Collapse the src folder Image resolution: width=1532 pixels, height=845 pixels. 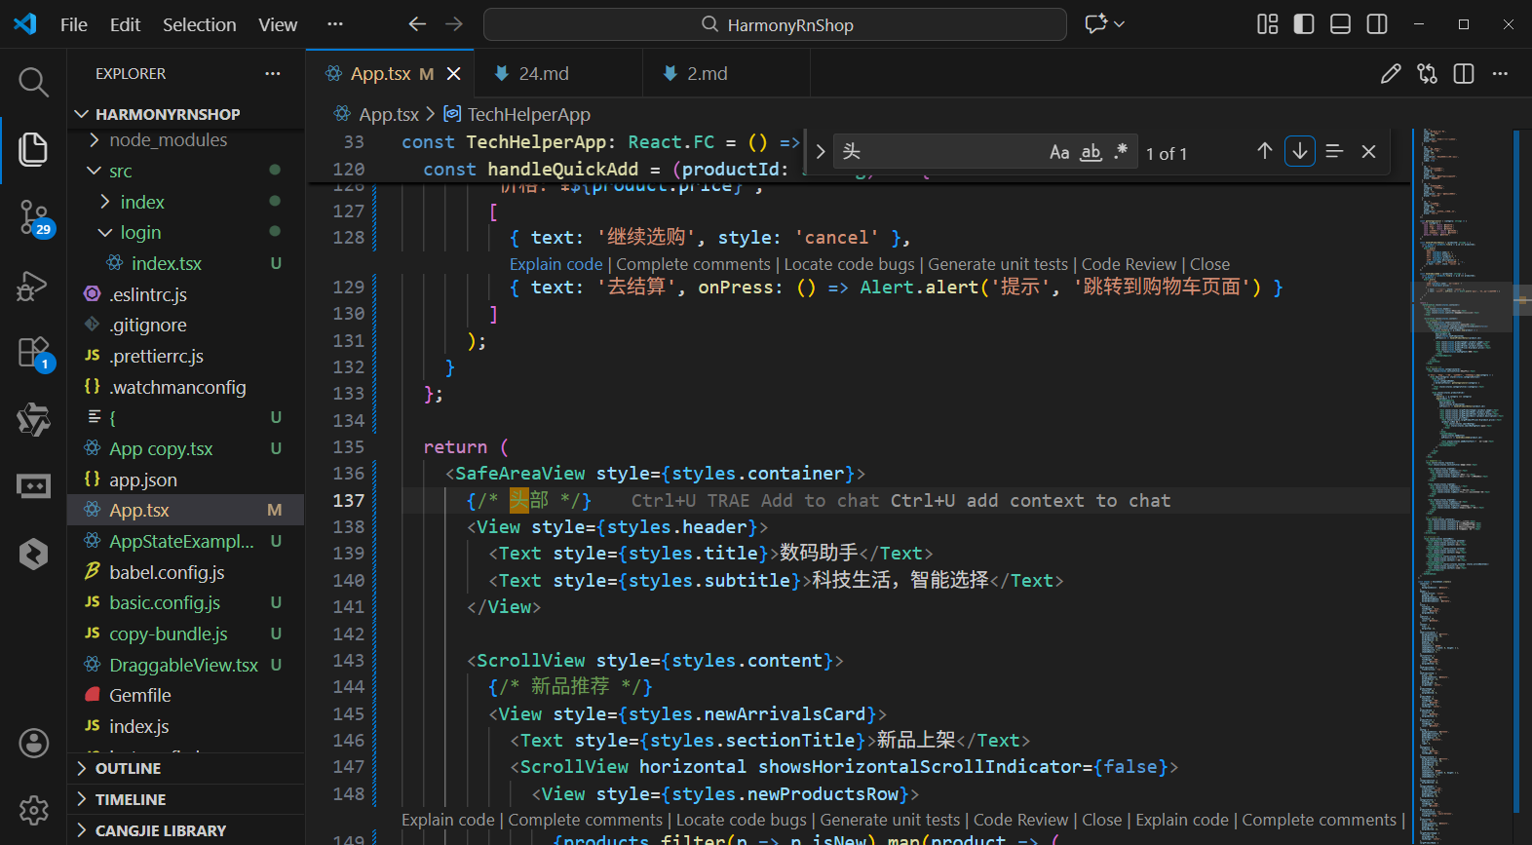185,172
